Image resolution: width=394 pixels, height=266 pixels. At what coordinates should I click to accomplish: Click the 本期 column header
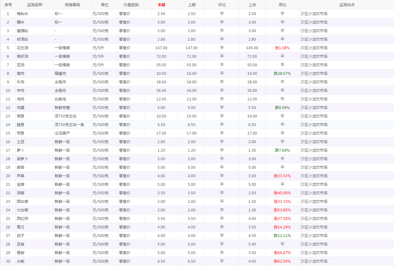[x=161, y=5]
